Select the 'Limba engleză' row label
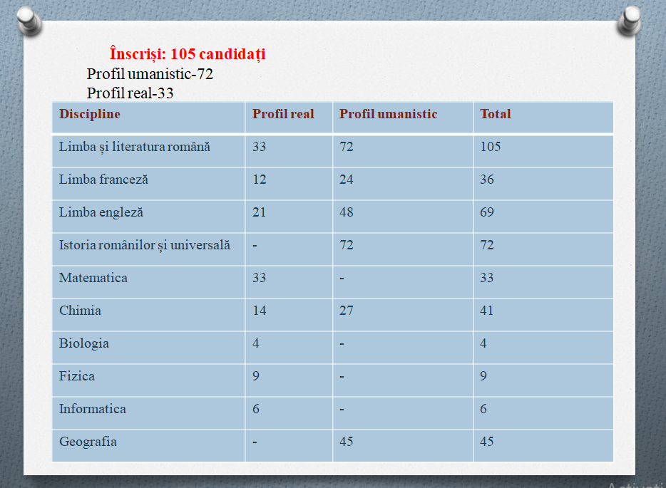This screenshot has height=488, width=666. 101,212
